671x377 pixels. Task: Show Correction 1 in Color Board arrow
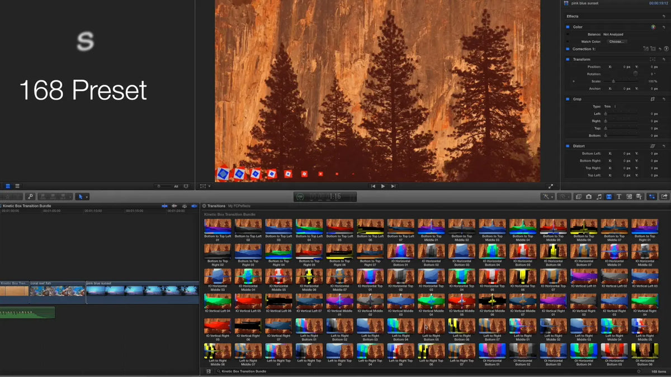(667, 49)
